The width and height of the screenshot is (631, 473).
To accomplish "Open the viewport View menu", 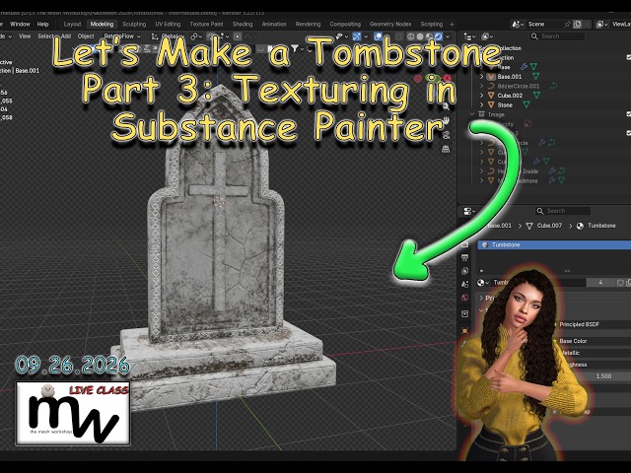I will (x=25, y=36).
